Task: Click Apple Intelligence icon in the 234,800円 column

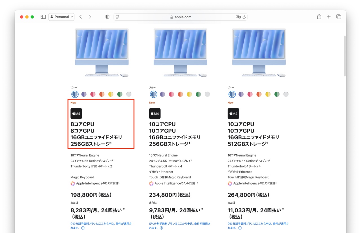Action: pyautogui.click(x=151, y=183)
